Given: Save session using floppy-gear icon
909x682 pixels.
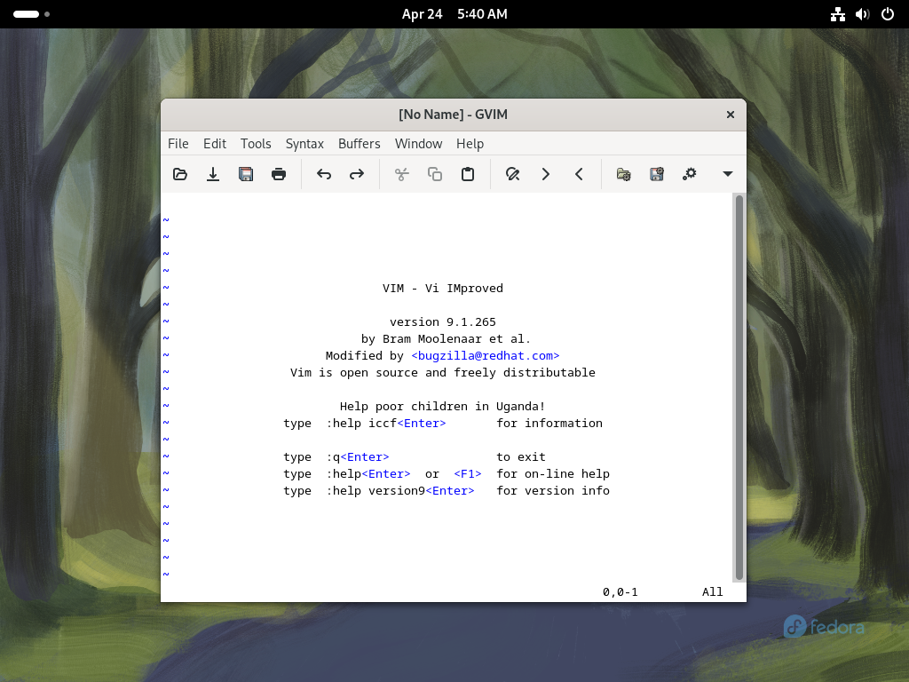Looking at the screenshot, I should (657, 174).
